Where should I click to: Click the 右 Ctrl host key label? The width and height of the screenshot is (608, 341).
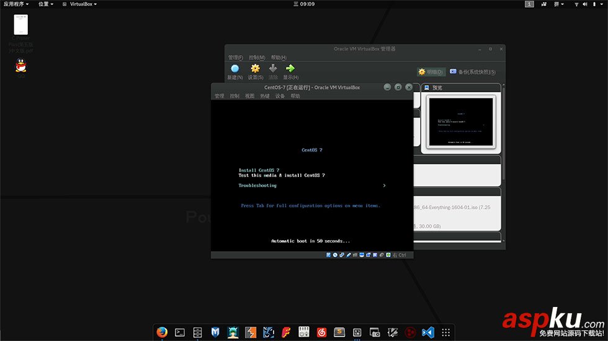click(x=399, y=255)
